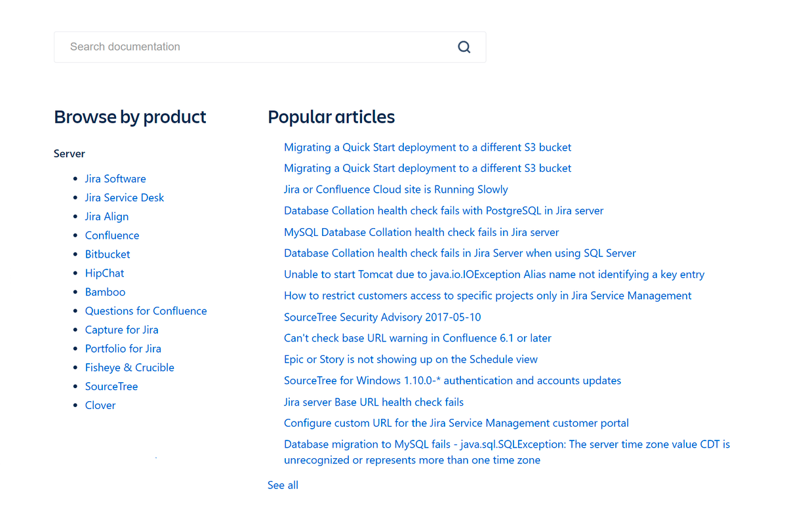The height and width of the screenshot is (527, 787).
Task: Open Jira server Base URL health check article
Action: click(x=374, y=402)
